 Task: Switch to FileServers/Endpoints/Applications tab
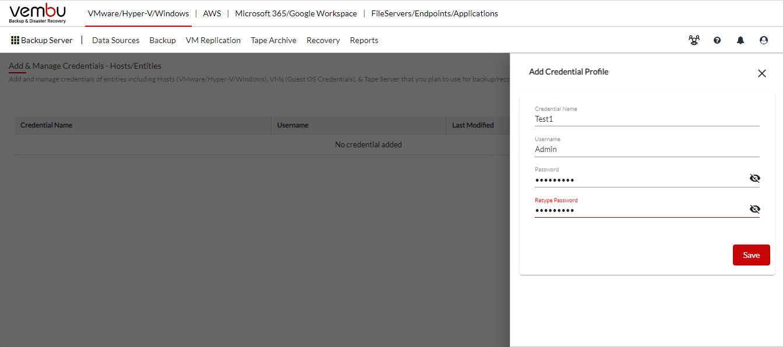pos(435,13)
